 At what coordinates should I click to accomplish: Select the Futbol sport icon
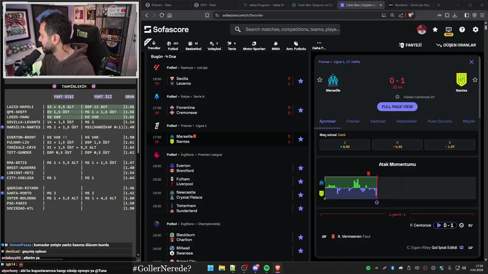[173, 46]
